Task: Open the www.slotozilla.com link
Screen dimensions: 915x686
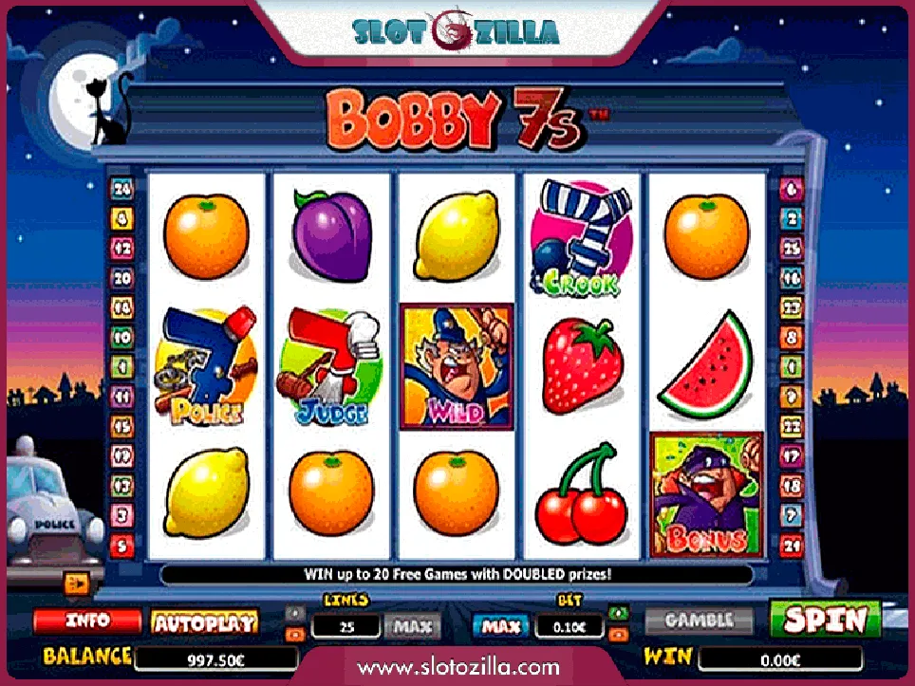Action: (x=458, y=667)
